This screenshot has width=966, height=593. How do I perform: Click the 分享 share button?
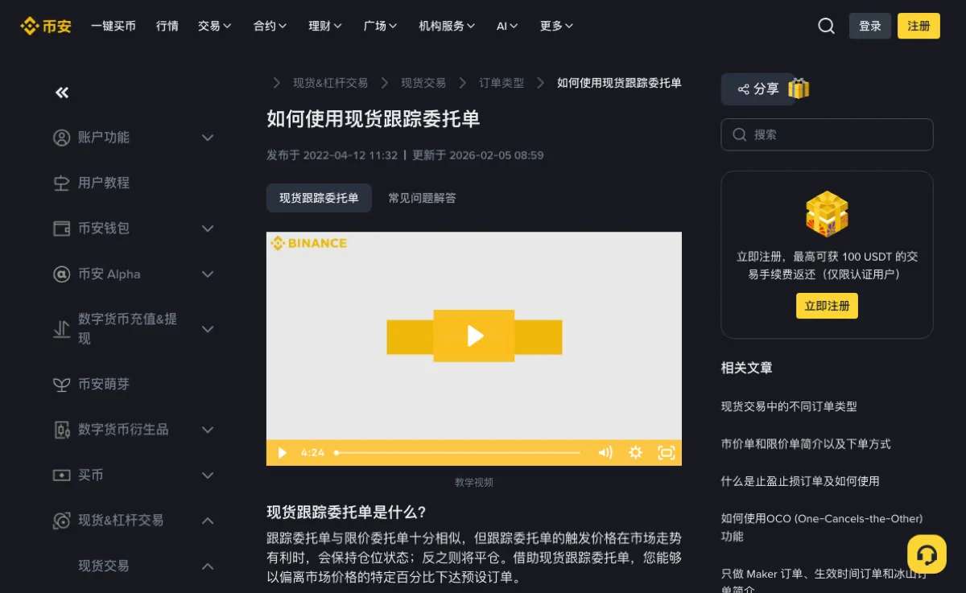pos(758,89)
